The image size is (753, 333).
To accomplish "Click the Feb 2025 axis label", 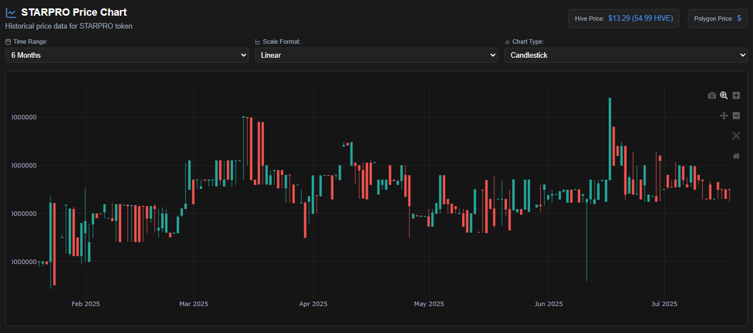I will [85, 304].
